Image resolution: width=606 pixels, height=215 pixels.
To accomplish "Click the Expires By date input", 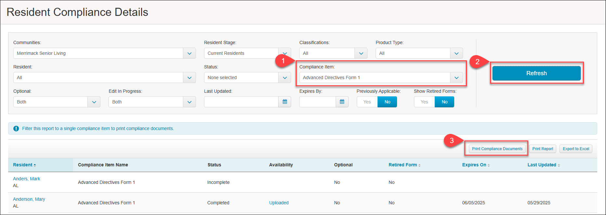I will coord(317,102).
